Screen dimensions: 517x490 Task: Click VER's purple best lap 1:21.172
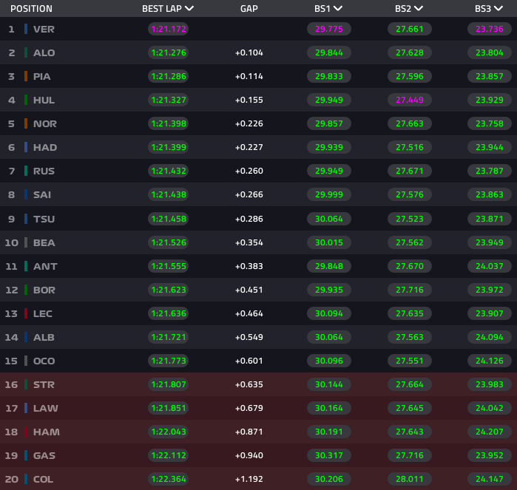(168, 29)
